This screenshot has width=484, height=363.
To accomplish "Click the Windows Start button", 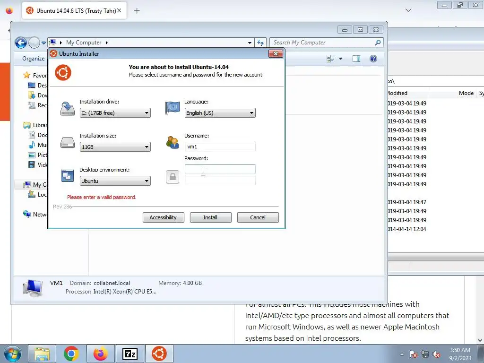I will (13, 354).
